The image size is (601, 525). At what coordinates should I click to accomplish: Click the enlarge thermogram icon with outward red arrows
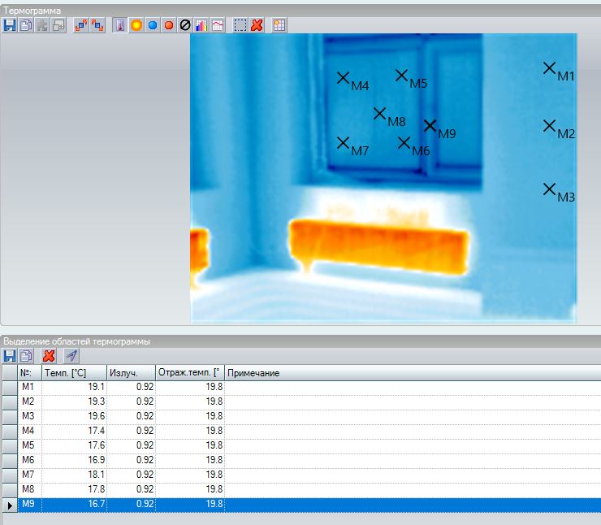pos(81,25)
